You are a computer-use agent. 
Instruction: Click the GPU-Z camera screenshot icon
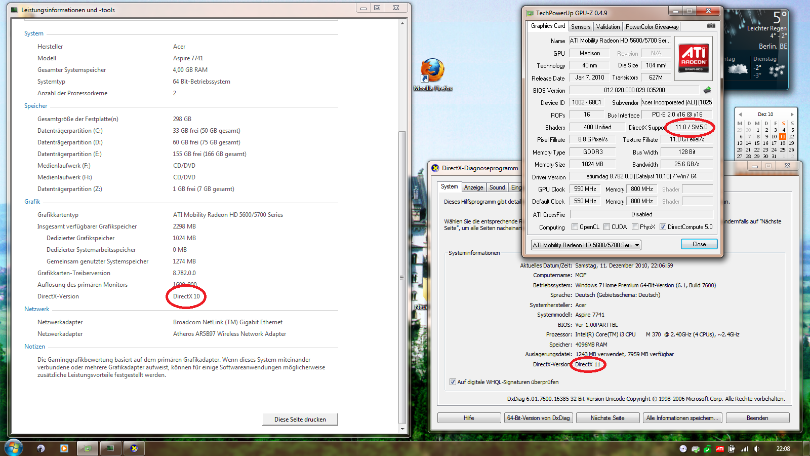click(711, 26)
